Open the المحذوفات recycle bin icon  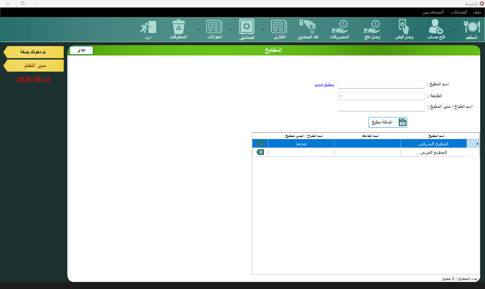178,30
